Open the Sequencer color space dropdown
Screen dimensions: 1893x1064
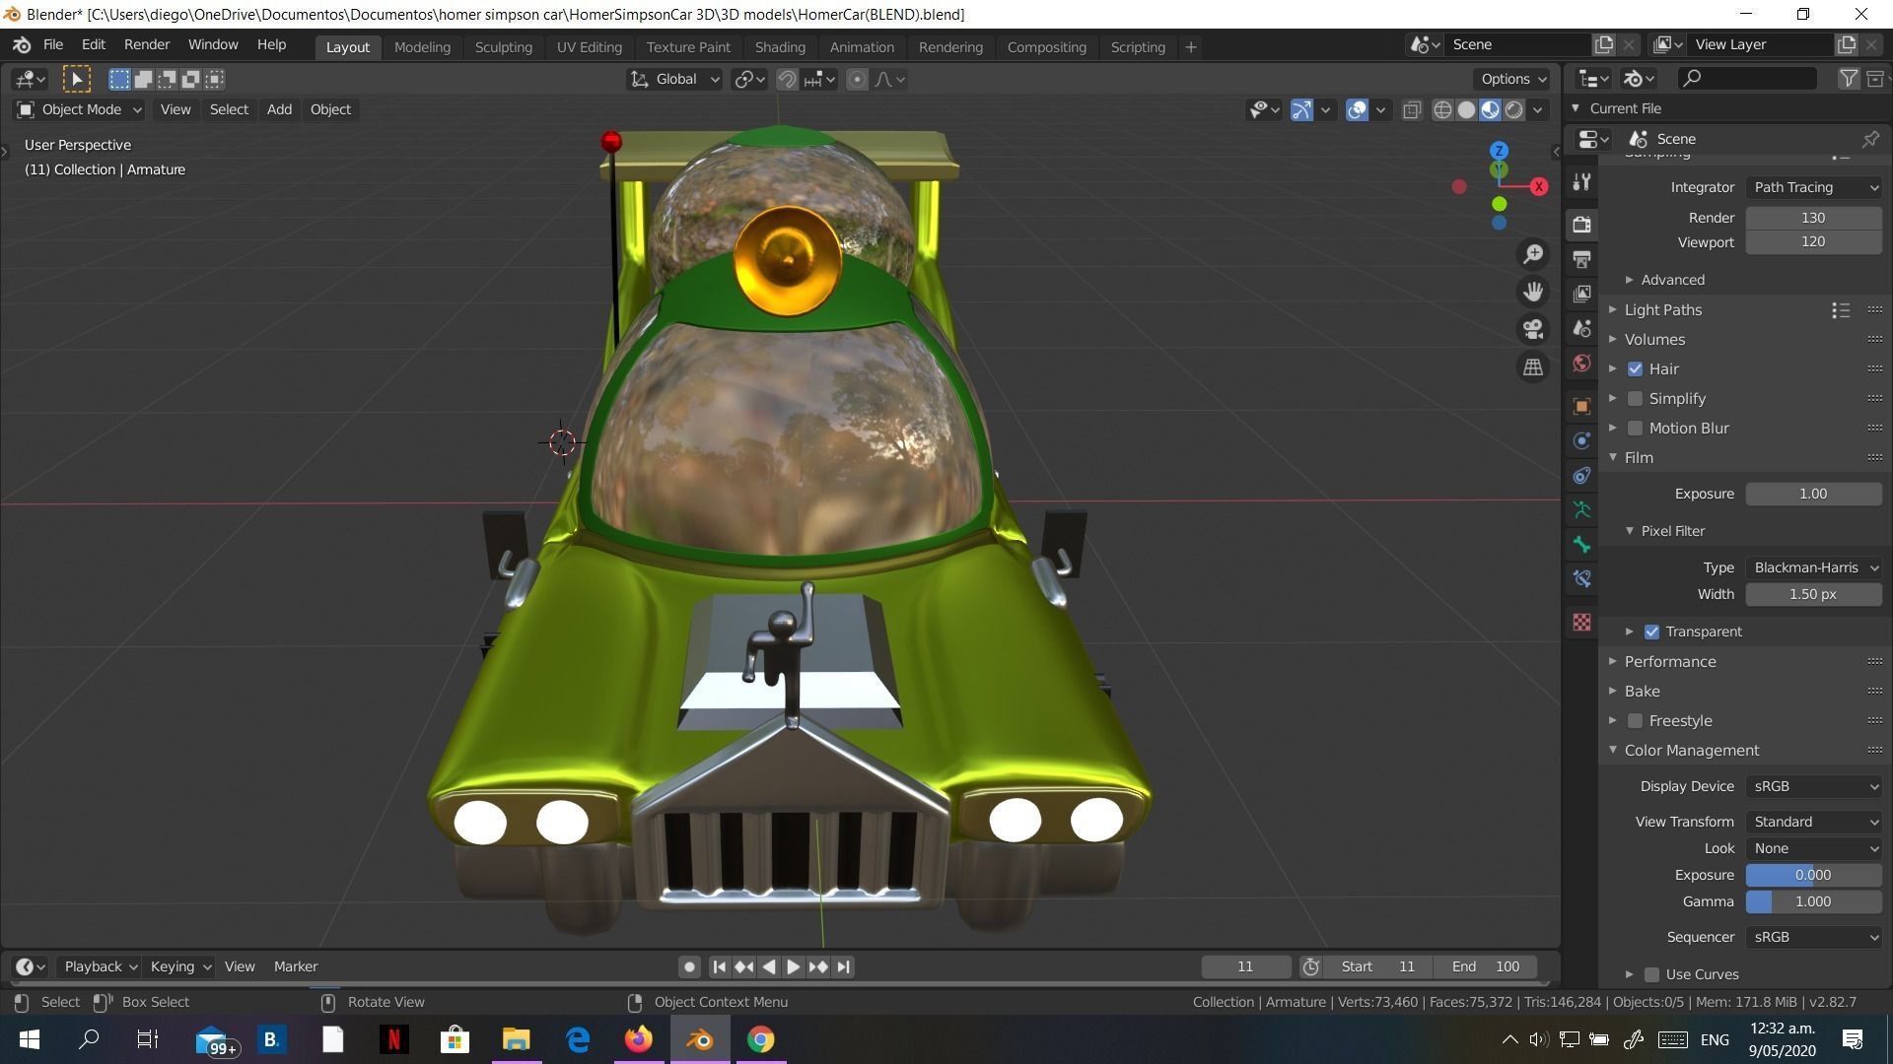(x=1813, y=937)
